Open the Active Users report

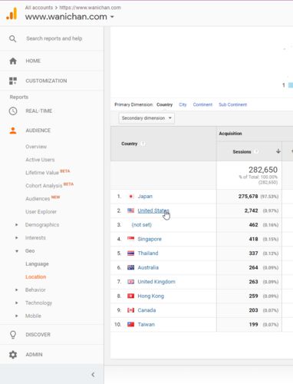pos(40,160)
